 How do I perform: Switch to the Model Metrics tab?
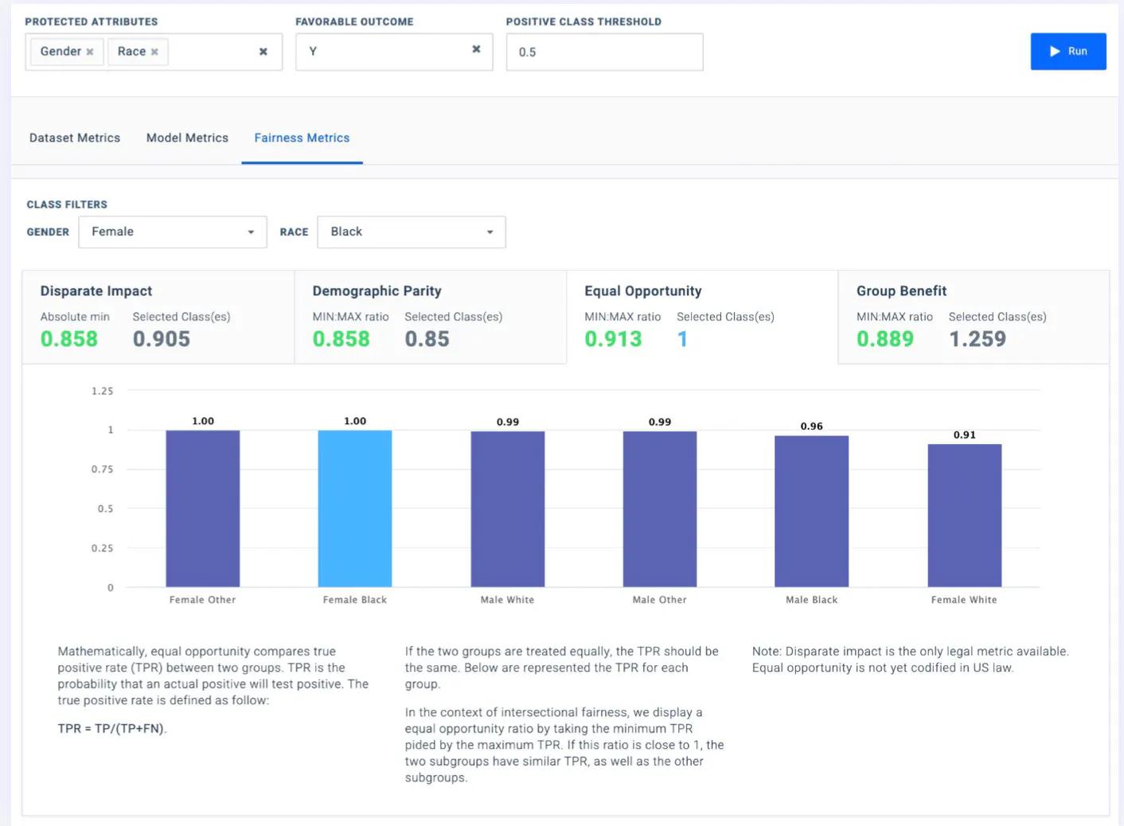pos(187,138)
